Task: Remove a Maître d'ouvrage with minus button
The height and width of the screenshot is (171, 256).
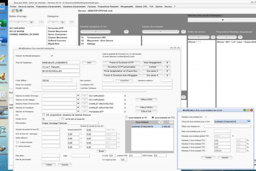Action: [x=41, y=23]
